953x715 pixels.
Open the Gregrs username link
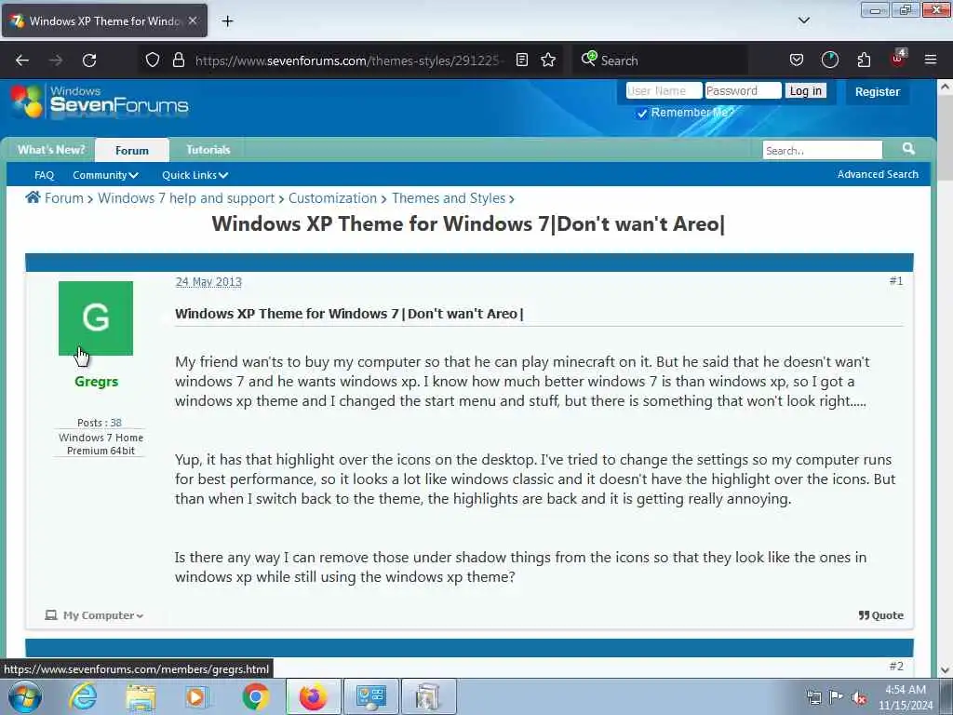click(x=96, y=381)
